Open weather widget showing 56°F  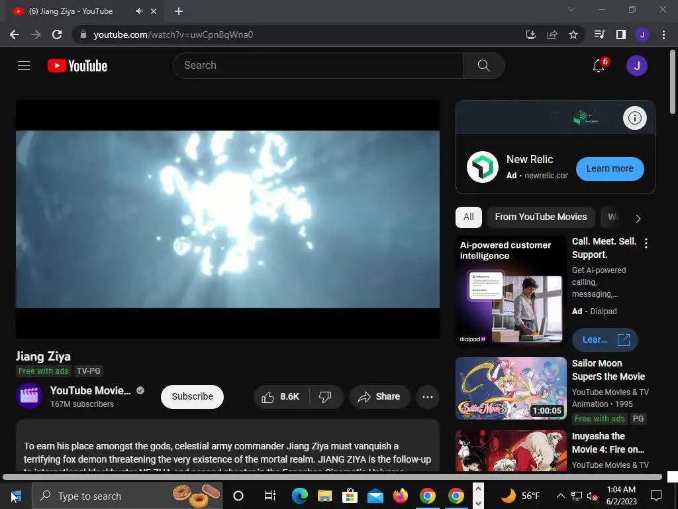pyautogui.click(x=520, y=496)
